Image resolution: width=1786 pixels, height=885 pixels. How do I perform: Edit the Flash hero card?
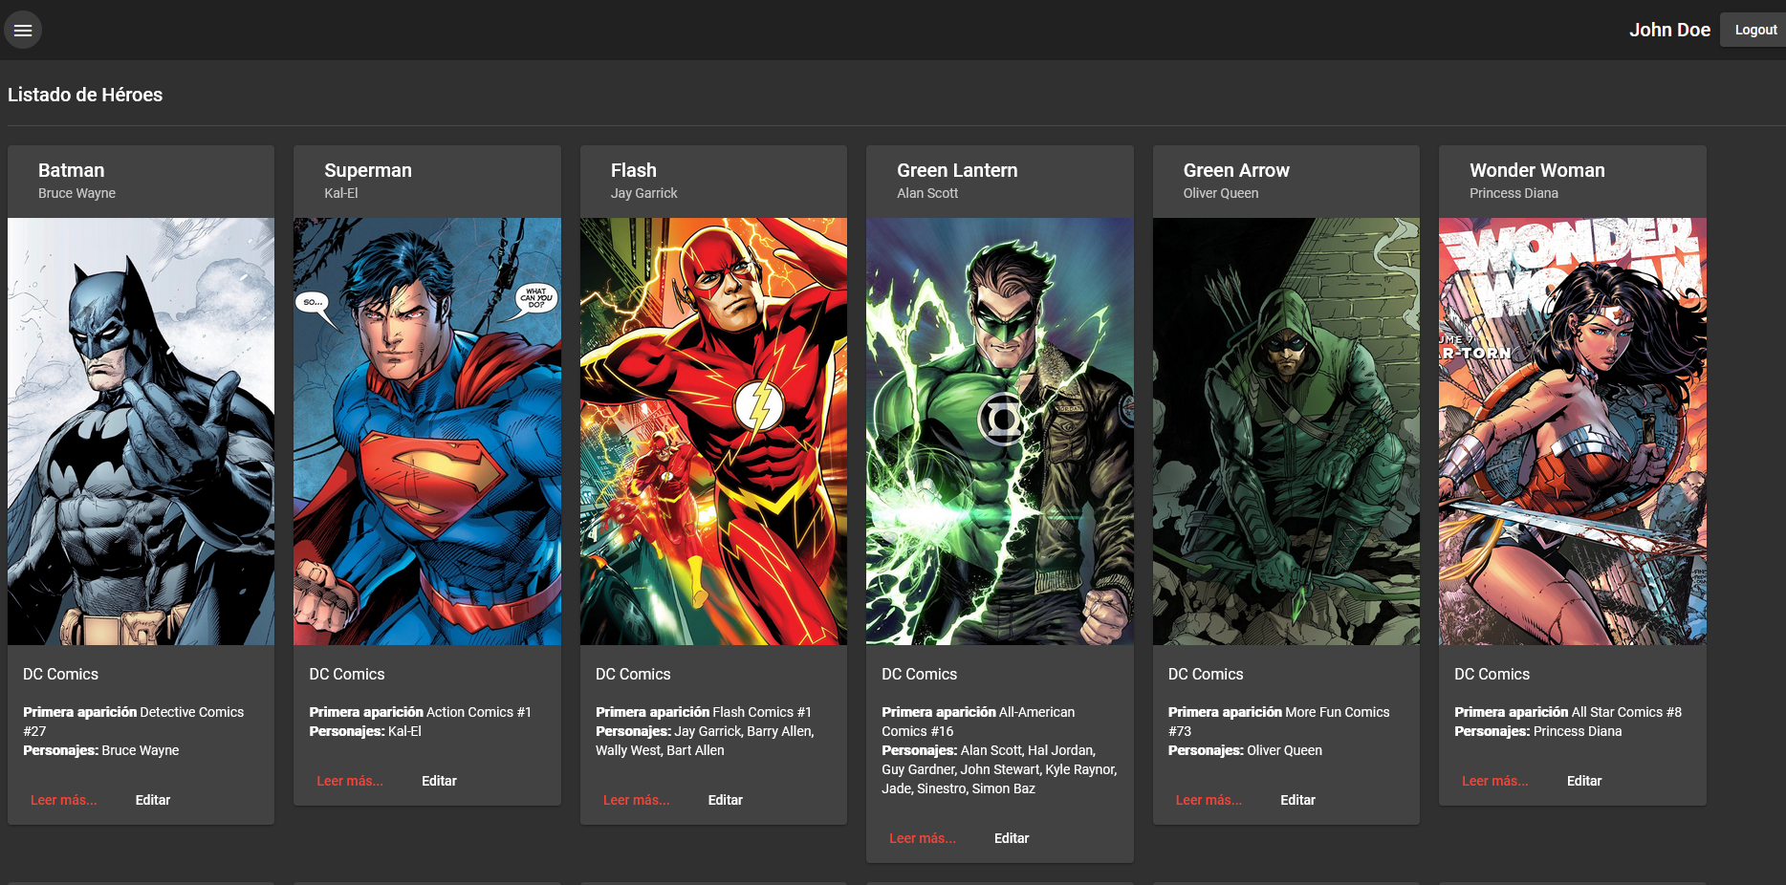726,800
